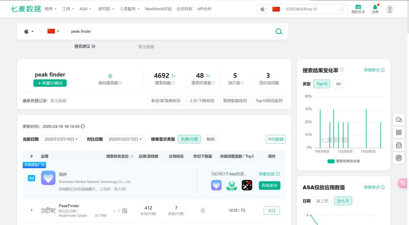The height and width of the screenshot is (225, 409).
Task: Click help icon next to 流行度
Action: (x=242, y=83)
